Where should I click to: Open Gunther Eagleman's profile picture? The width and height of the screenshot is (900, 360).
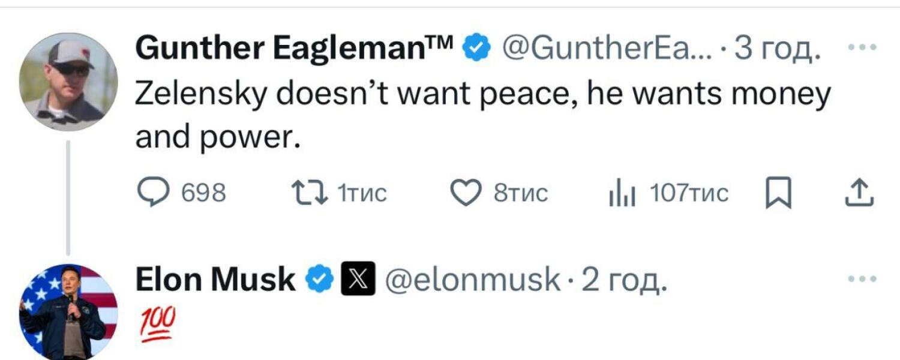(67, 81)
